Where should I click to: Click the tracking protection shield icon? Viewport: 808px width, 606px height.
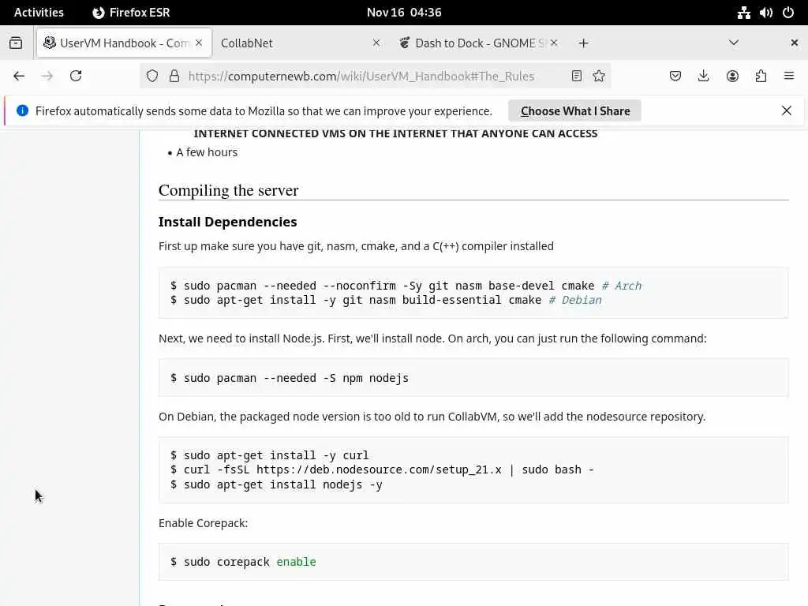pyautogui.click(x=152, y=76)
